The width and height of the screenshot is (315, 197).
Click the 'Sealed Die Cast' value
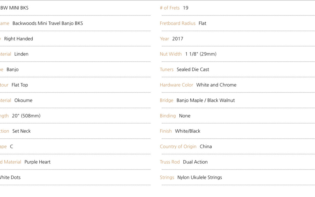193,69
